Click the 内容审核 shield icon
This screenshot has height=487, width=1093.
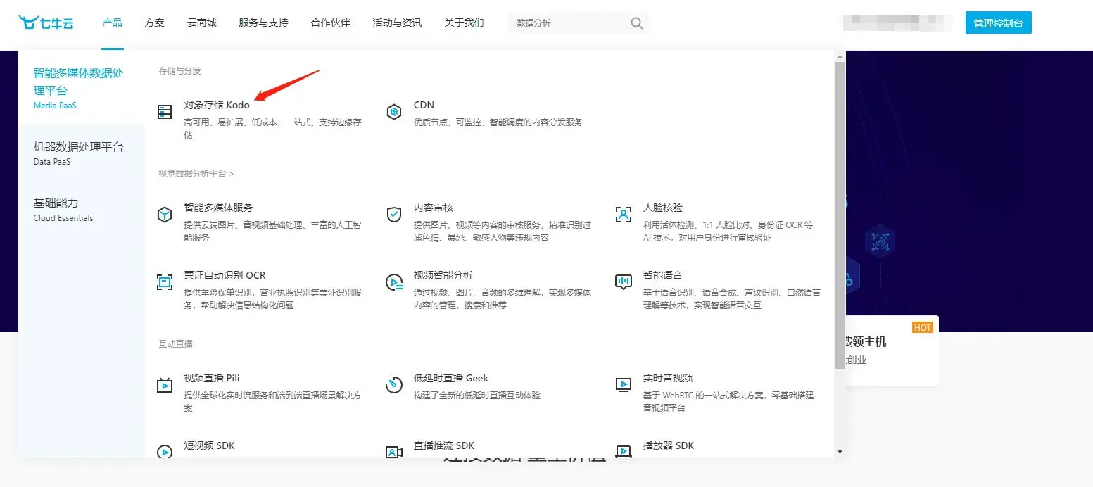394,215
